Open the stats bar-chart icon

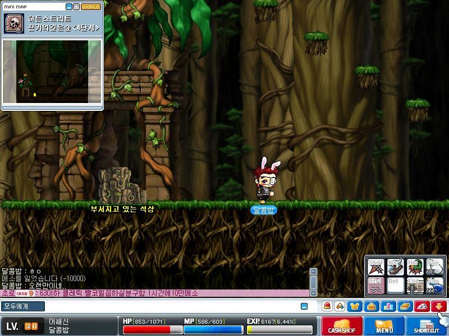388,306
